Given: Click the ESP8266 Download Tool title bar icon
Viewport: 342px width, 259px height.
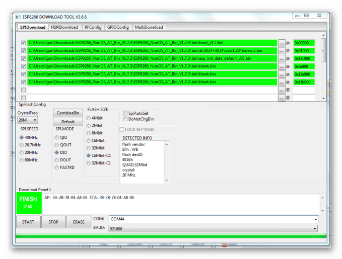Looking at the screenshot, I should pyautogui.click(x=18, y=17).
